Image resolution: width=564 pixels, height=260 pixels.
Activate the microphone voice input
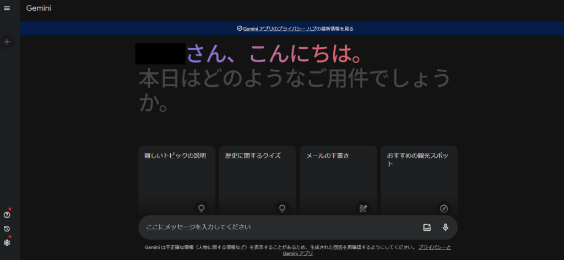445,228
